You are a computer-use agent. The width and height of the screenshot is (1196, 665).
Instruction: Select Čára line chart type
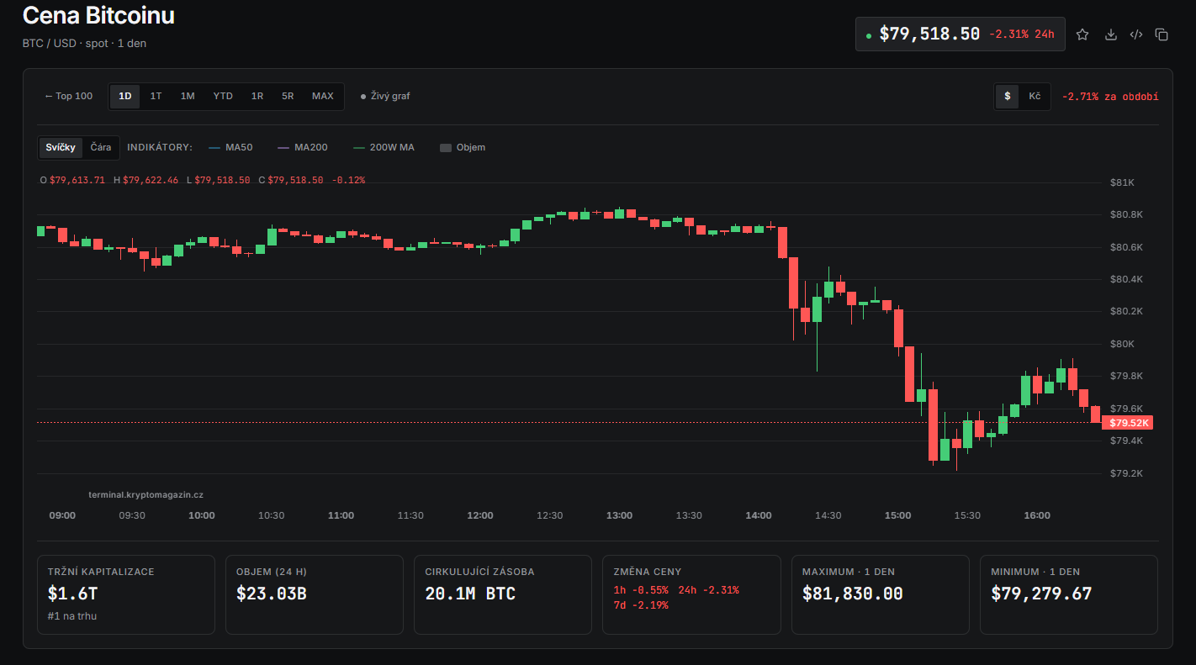pyautogui.click(x=101, y=147)
